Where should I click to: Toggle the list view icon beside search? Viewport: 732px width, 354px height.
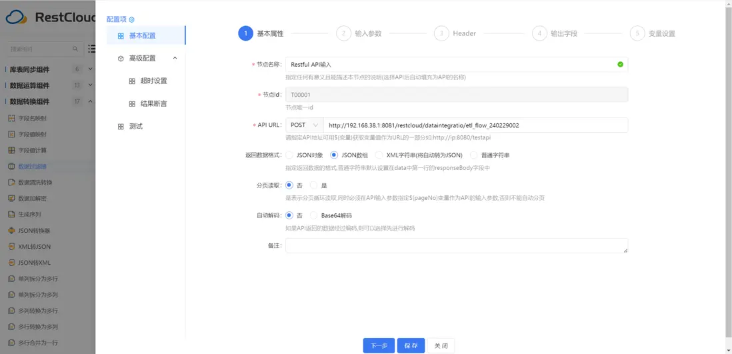pos(92,49)
